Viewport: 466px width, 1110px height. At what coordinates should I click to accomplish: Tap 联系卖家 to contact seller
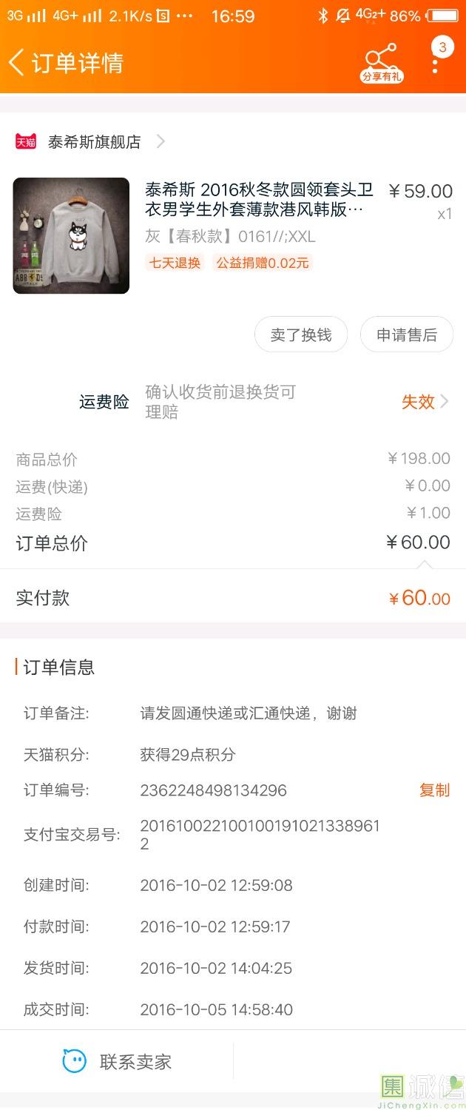tap(135, 1062)
